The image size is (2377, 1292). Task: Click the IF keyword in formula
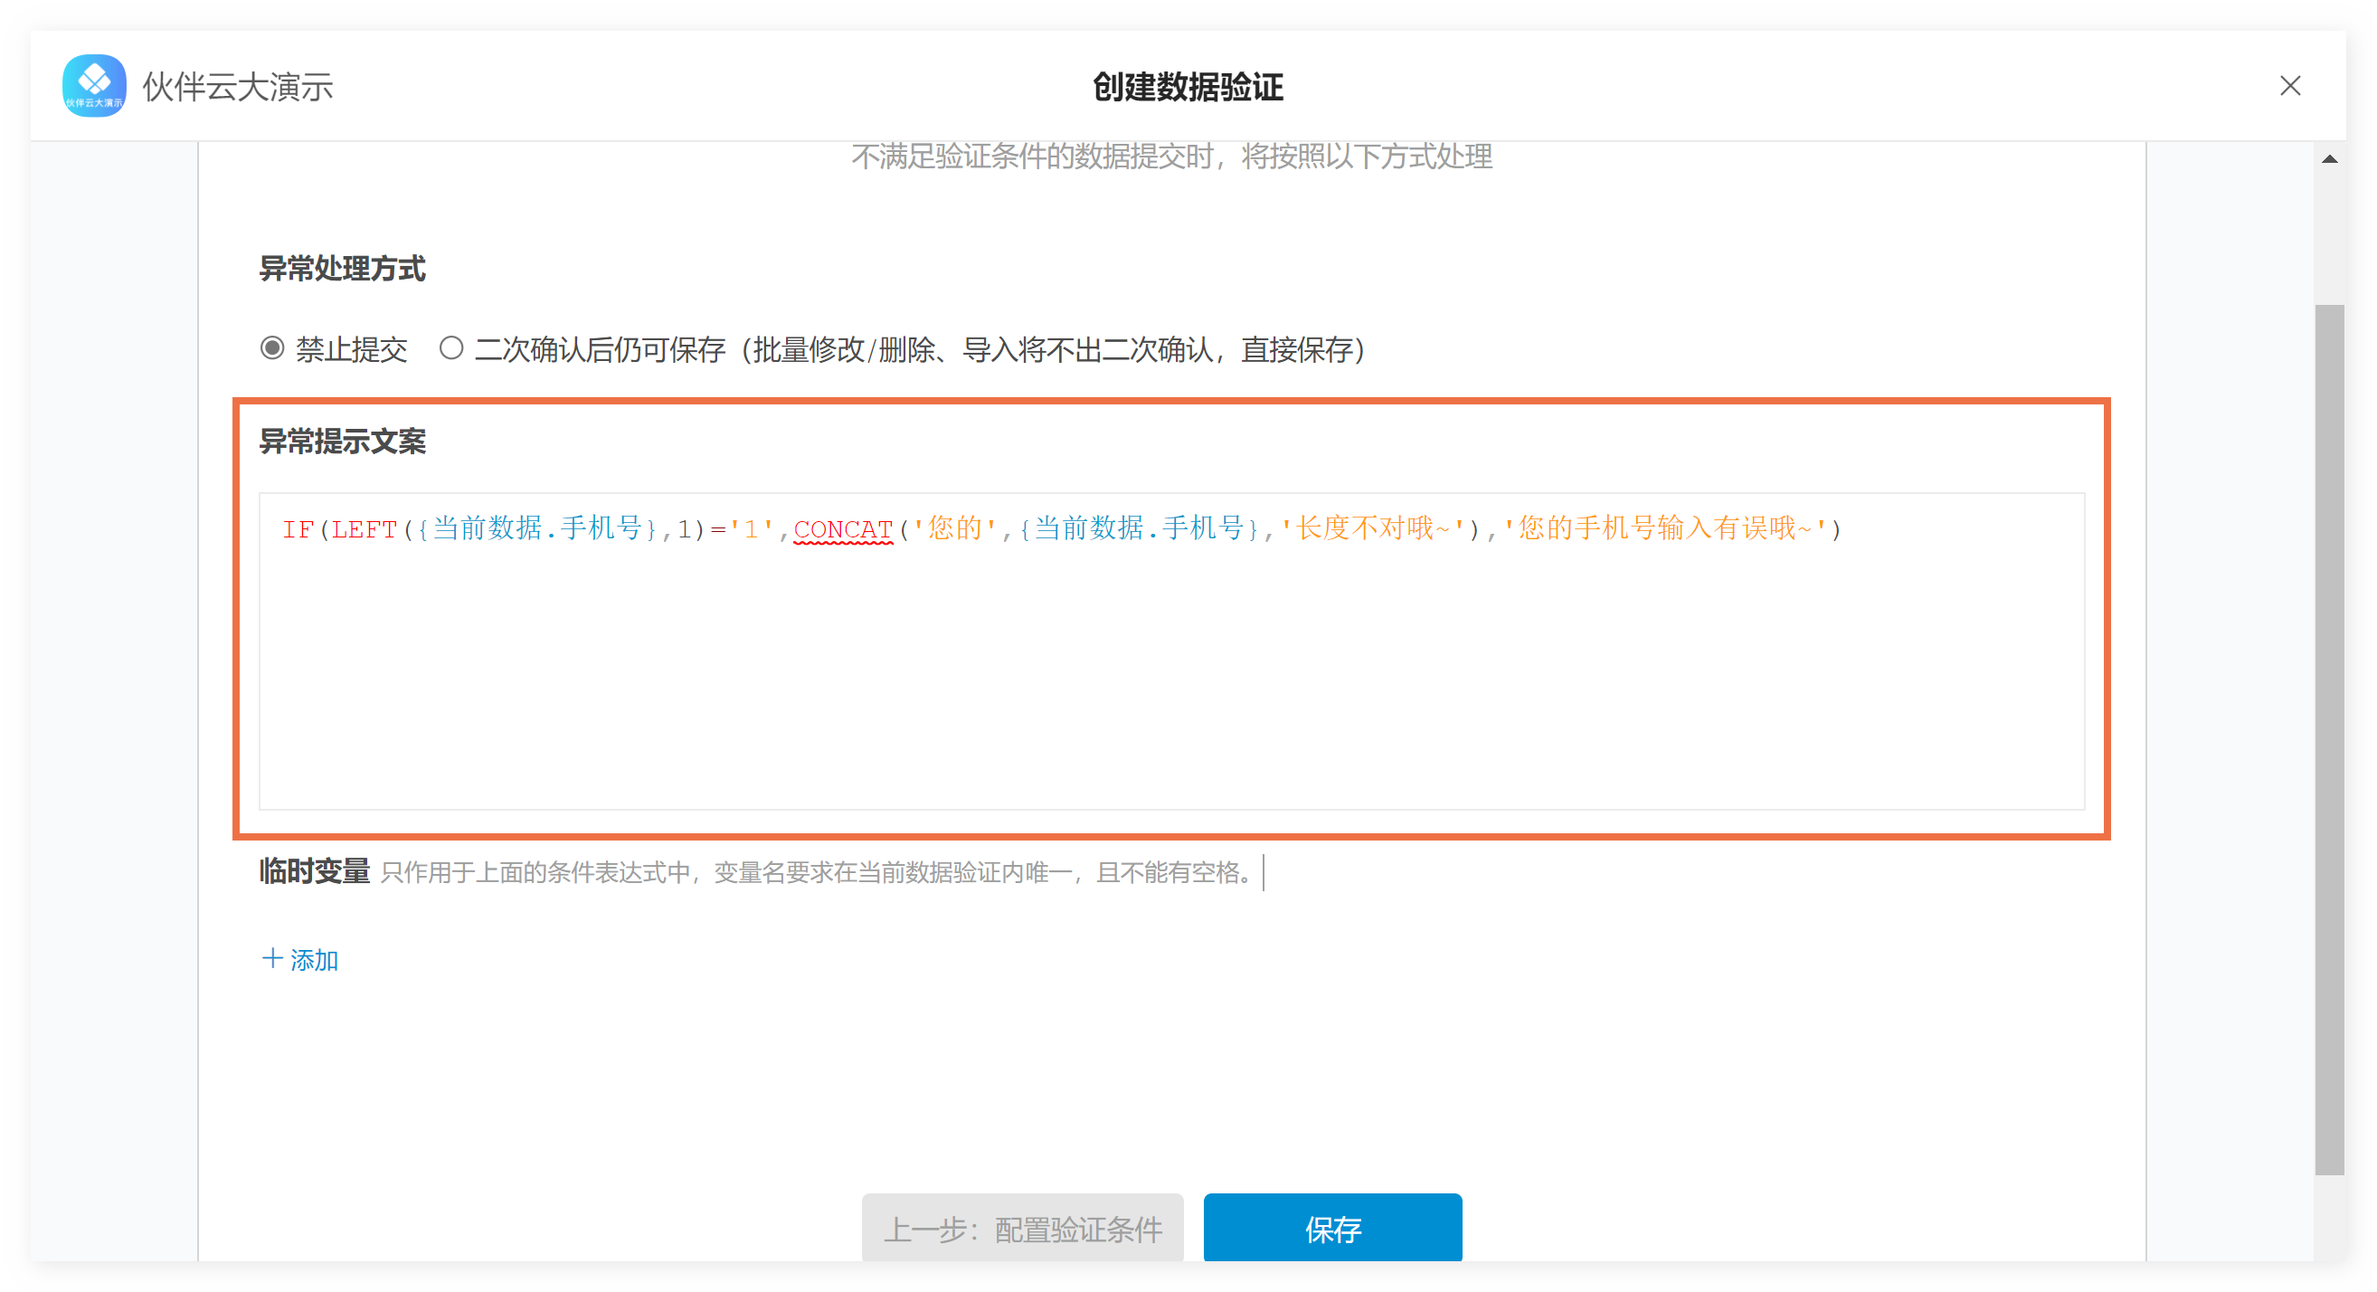[297, 529]
